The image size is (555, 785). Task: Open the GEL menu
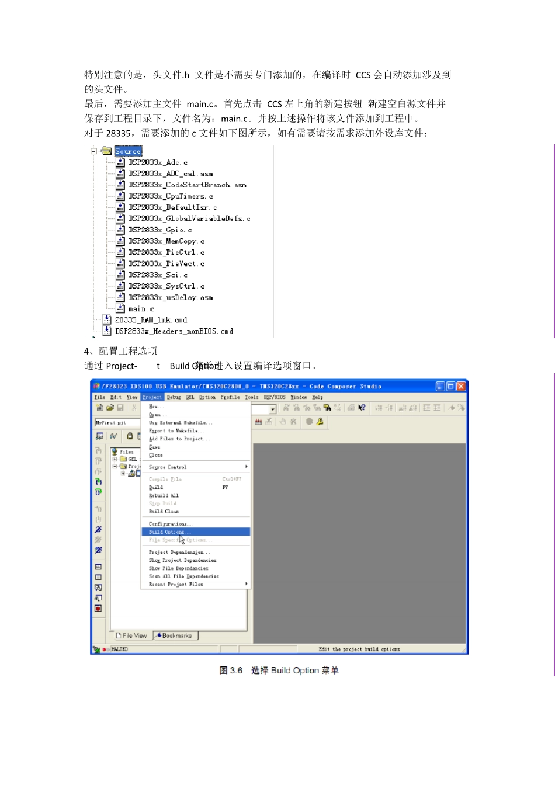click(x=190, y=397)
